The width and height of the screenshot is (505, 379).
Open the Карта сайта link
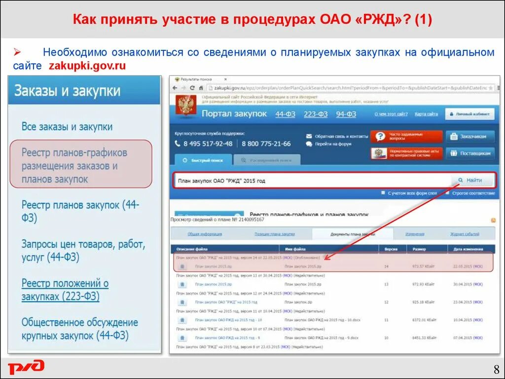(x=426, y=114)
